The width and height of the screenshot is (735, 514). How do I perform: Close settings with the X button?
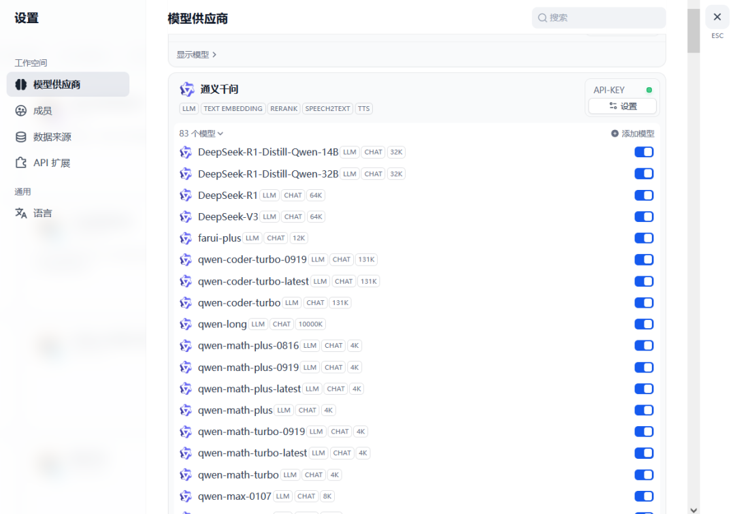(717, 17)
